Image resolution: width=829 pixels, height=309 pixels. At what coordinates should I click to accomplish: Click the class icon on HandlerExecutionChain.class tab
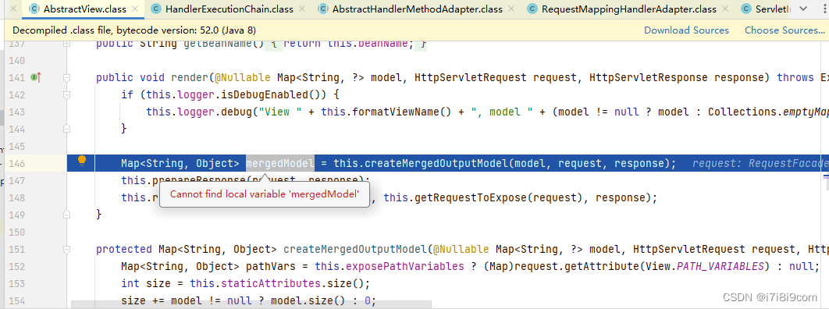156,9
